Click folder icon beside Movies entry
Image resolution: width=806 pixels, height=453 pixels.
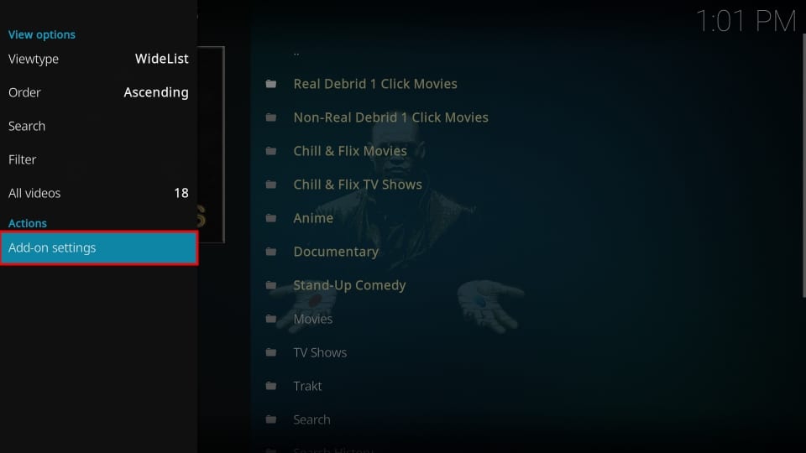click(x=271, y=319)
